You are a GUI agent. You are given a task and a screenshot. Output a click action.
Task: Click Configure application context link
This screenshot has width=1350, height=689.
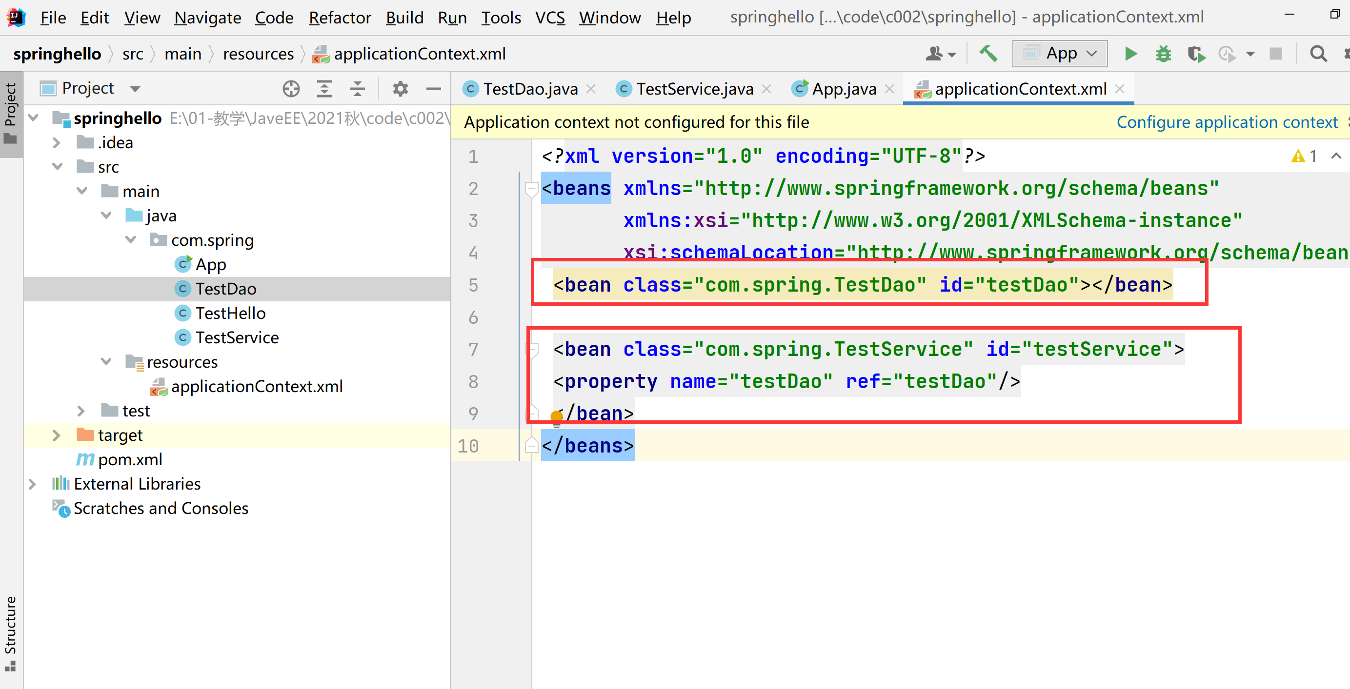click(x=1227, y=122)
